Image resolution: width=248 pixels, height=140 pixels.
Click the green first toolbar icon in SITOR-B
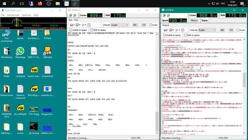[164, 16]
